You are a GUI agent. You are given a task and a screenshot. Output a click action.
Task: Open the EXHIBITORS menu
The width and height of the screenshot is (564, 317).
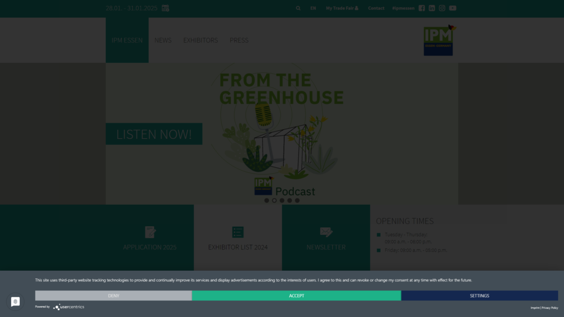200,40
